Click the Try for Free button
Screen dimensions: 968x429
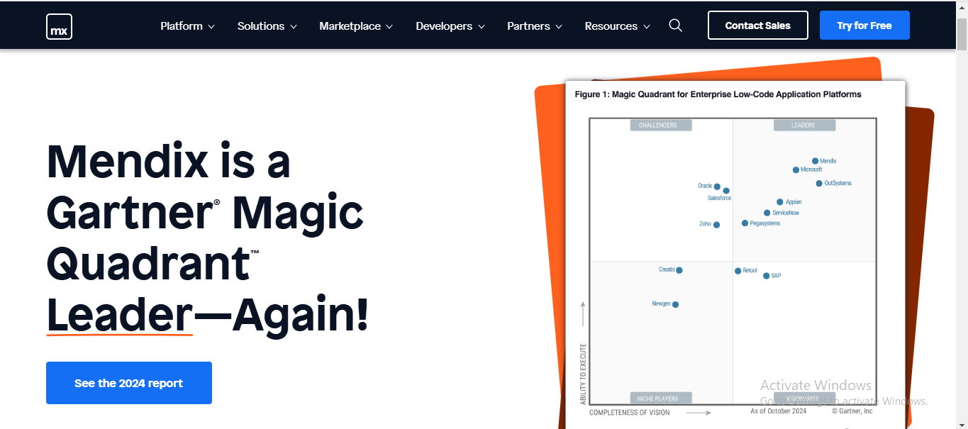pyautogui.click(x=864, y=26)
